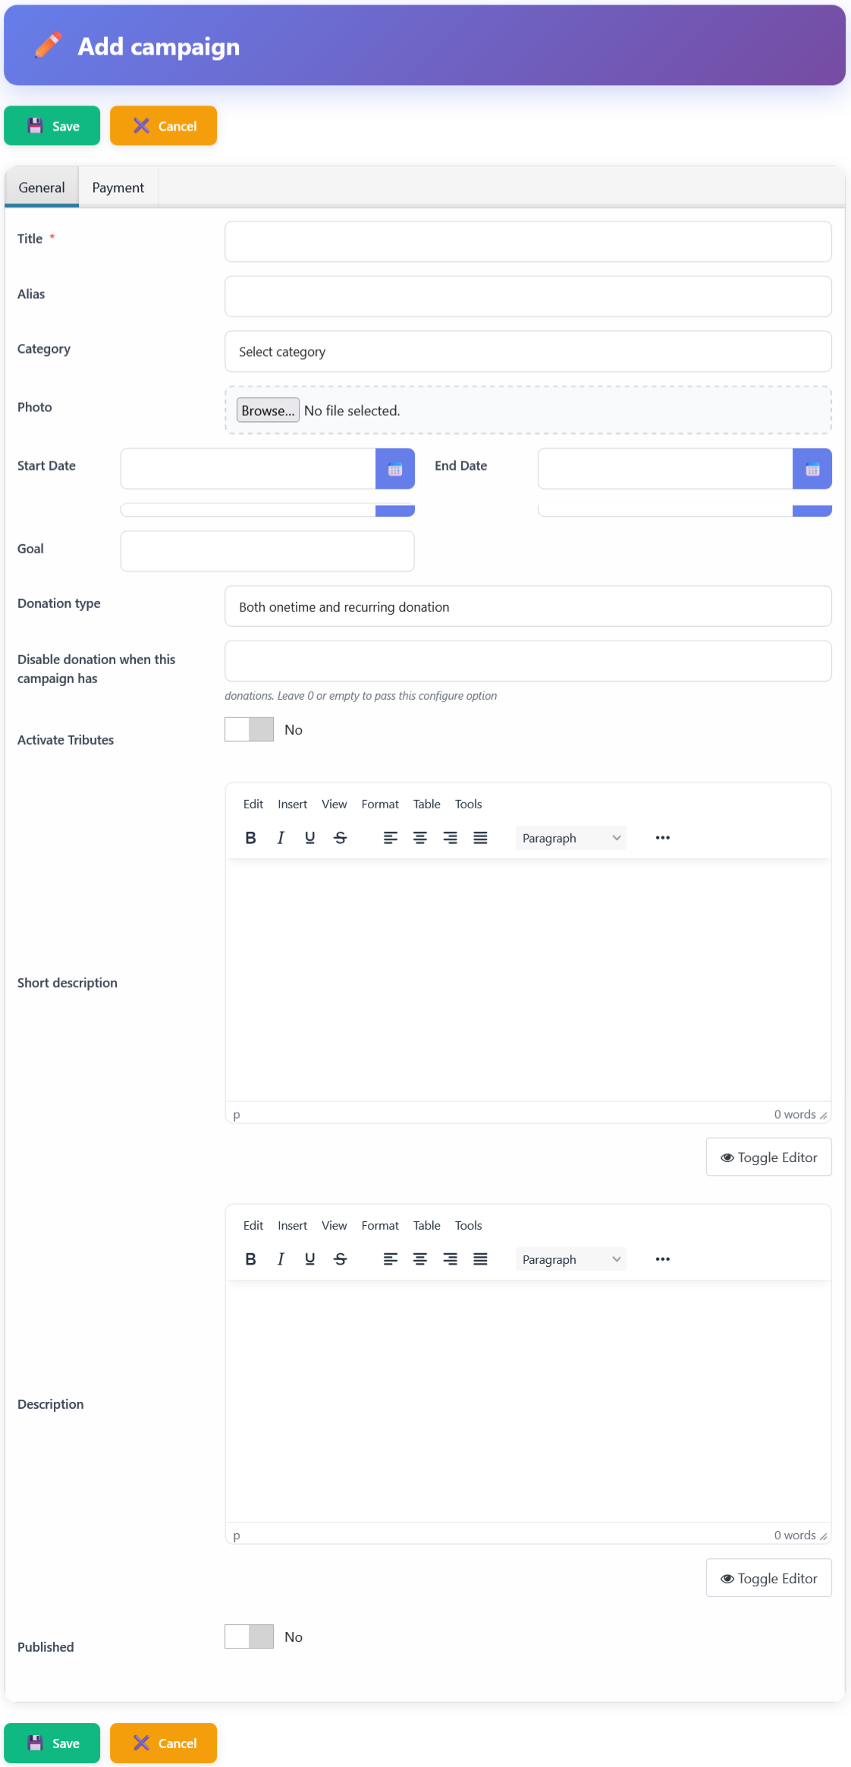851x1767 pixels.
Task: Open Start Date calendar picker
Action: pyautogui.click(x=394, y=469)
